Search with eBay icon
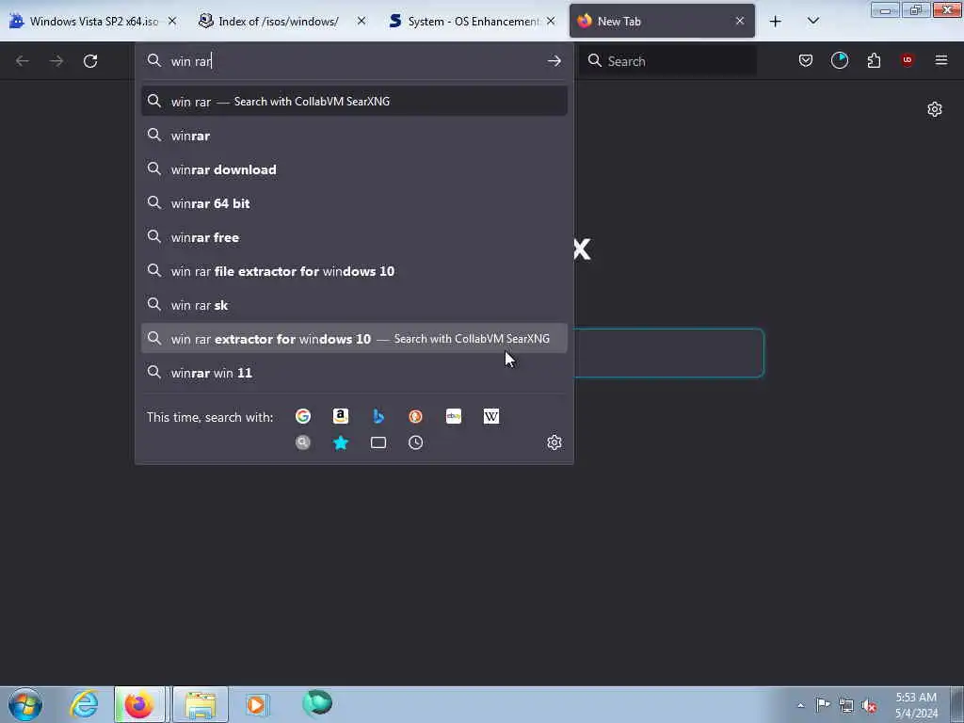This screenshot has width=964, height=723. 454,416
